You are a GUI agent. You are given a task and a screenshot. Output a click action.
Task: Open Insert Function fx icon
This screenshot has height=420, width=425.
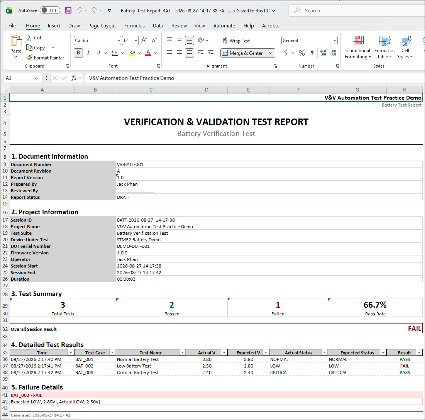(74, 78)
